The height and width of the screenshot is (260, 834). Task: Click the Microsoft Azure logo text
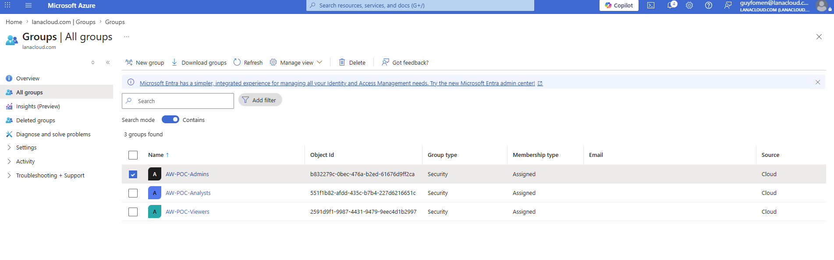pyautogui.click(x=71, y=5)
